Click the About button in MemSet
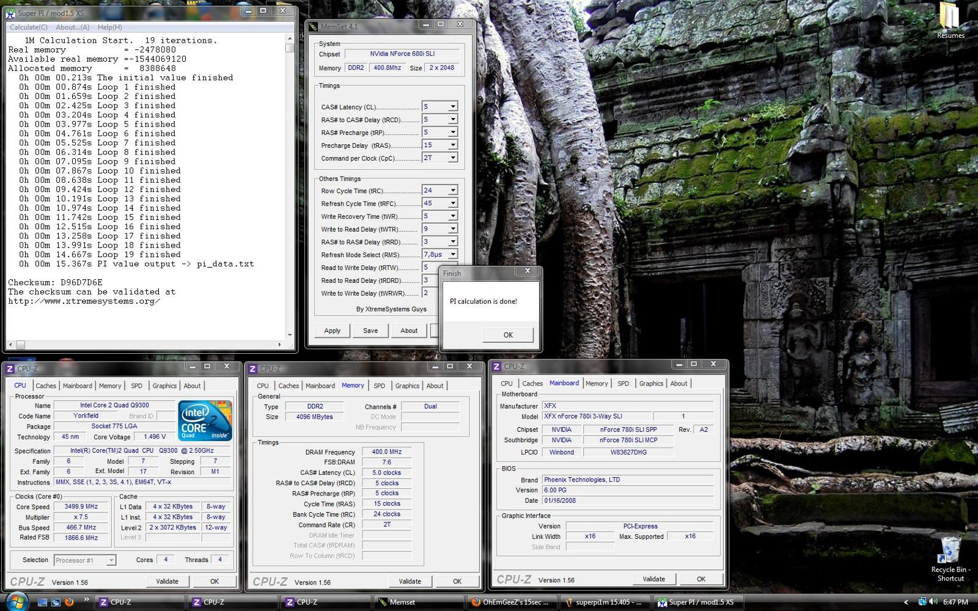This screenshot has width=978, height=611. 409,331
